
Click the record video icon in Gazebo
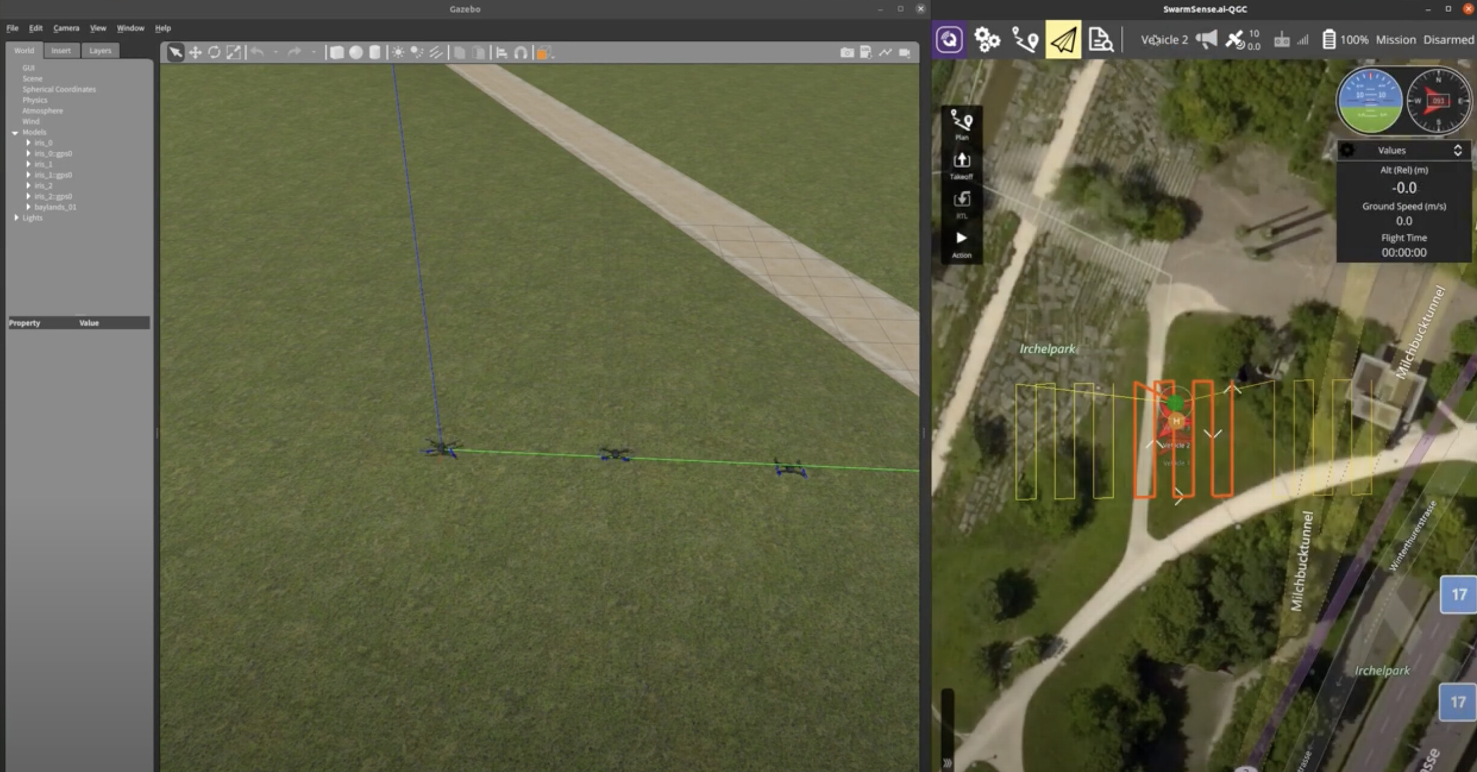click(x=904, y=53)
